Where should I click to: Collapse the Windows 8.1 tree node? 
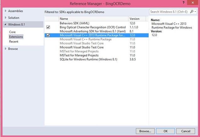(5, 24)
